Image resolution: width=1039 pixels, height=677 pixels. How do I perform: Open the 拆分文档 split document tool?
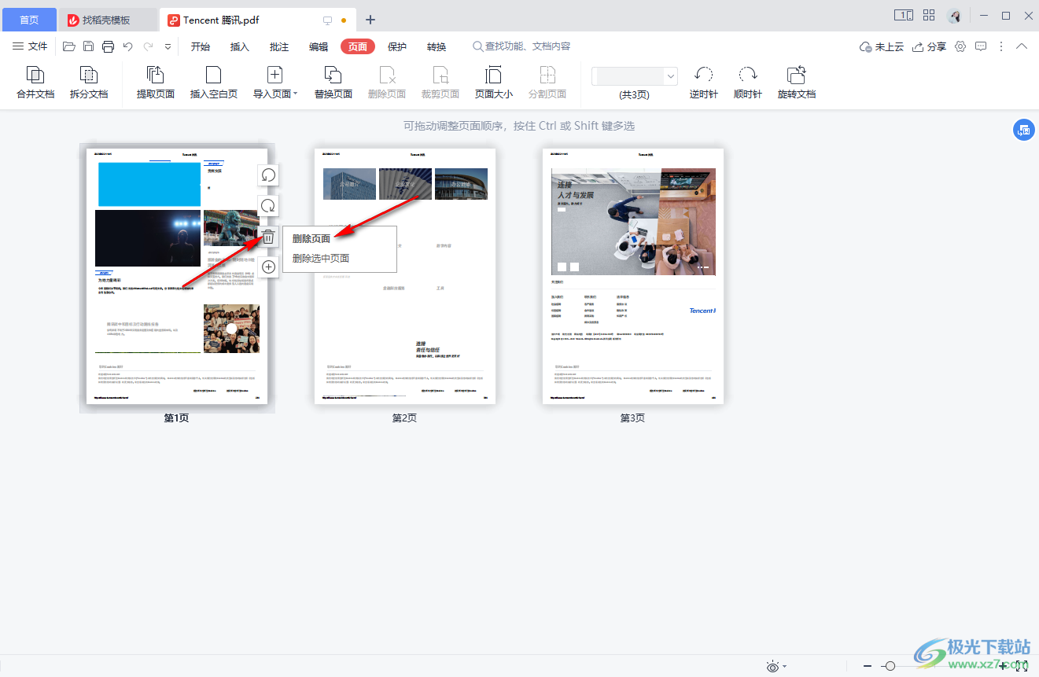click(x=89, y=83)
